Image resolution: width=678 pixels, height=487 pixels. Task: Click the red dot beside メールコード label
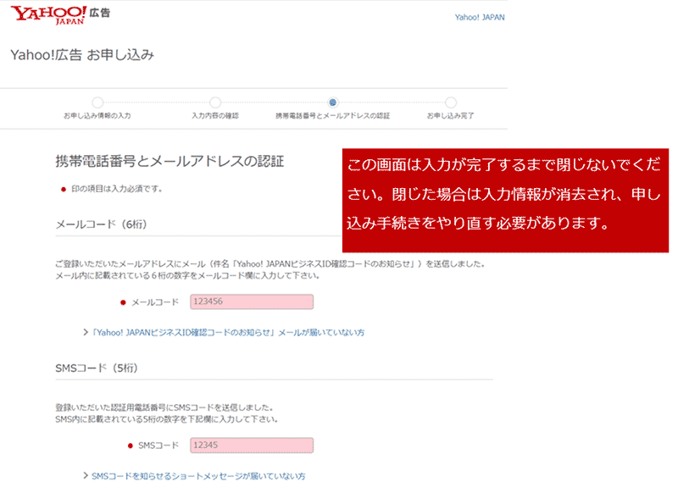tap(123, 302)
